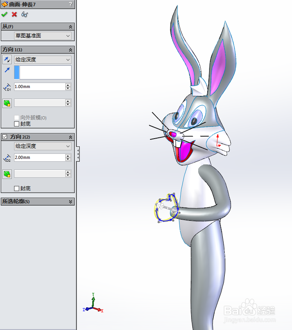Click the 2.00mm depth field
The width and height of the screenshot is (292, 330).
tap(39, 157)
